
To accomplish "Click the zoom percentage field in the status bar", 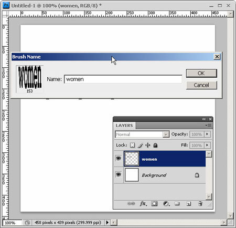I will click(x=12, y=223).
